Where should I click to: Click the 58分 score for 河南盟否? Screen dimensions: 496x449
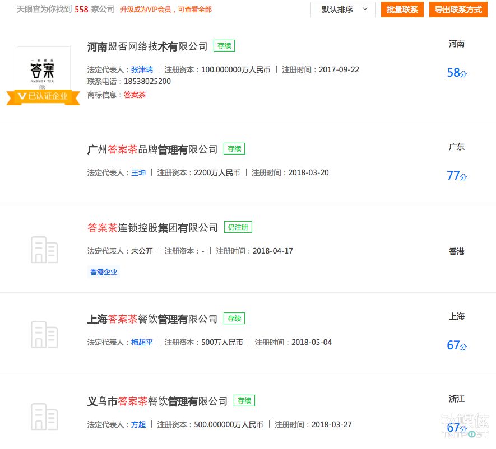point(456,73)
